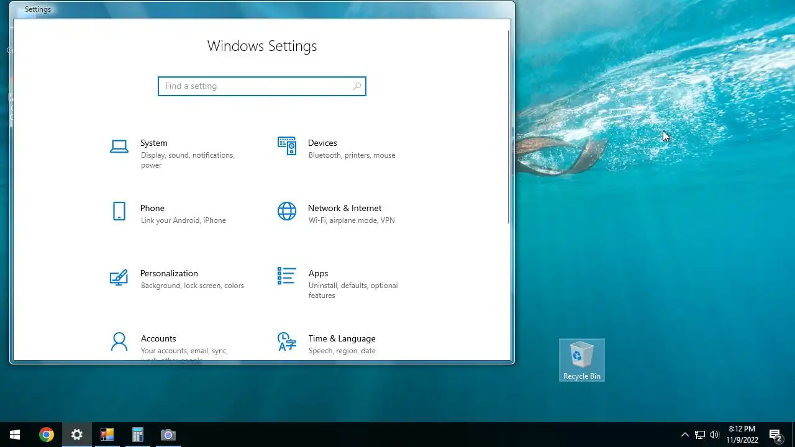Screen dimensions: 795x447
Task: Open the Network & Internet globe icon
Action: click(x=286, y=211)
